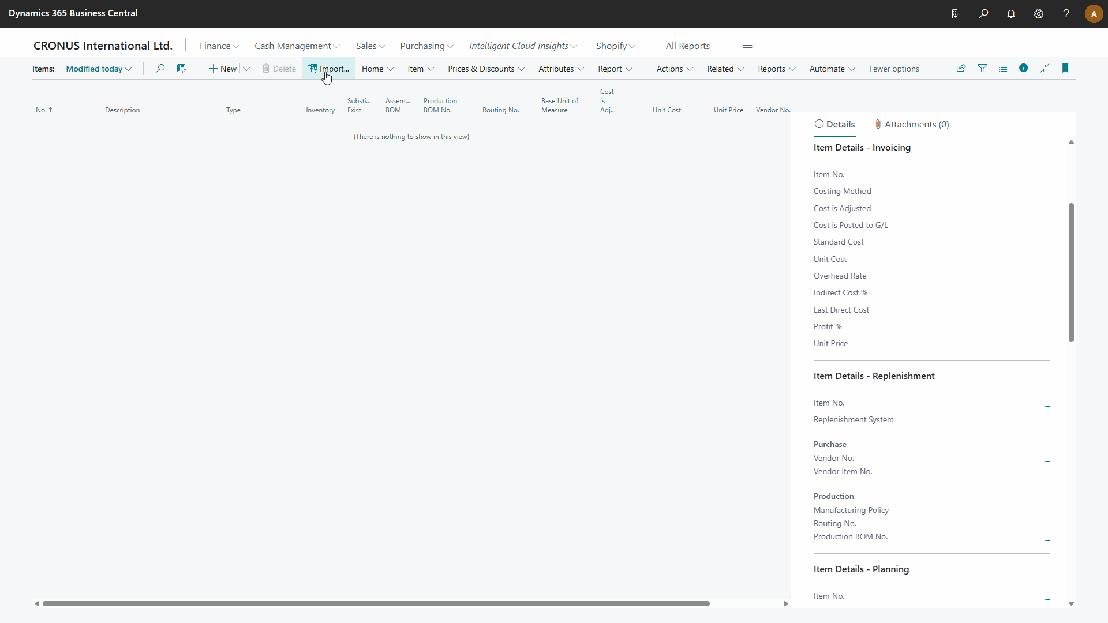Click the Share icon in the action bar
Image resolution: width=1108 pixels, height=623 pixels.
click(x=961, y=69)
